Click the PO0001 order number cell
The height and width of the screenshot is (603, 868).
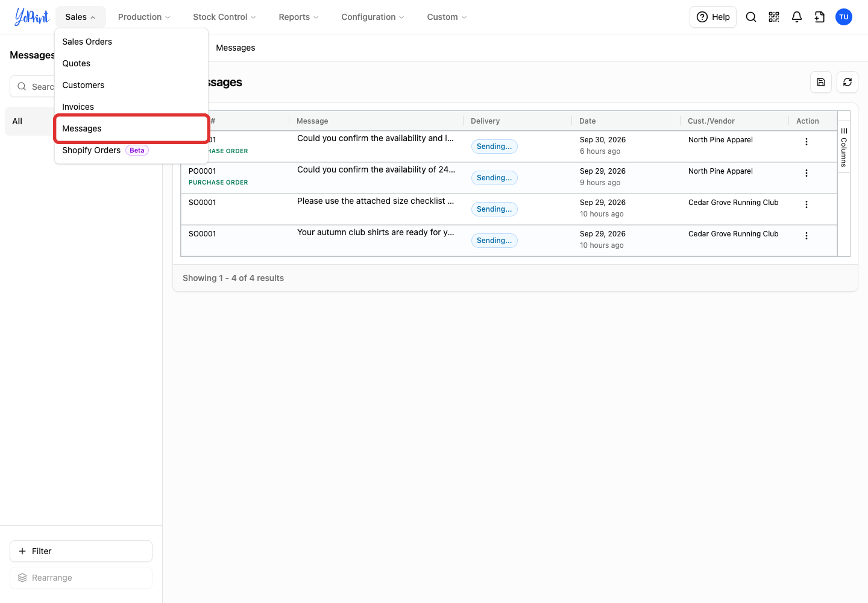coord(203,171)
